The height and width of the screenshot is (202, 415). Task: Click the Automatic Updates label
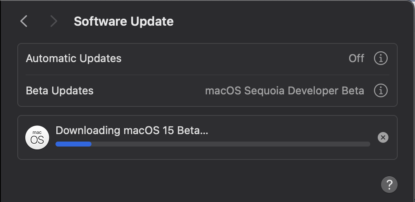coord(73,58)
